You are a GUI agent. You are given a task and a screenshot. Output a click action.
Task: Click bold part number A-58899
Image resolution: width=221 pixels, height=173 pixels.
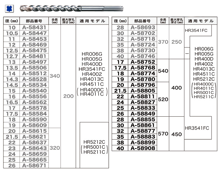pos(143,143)
